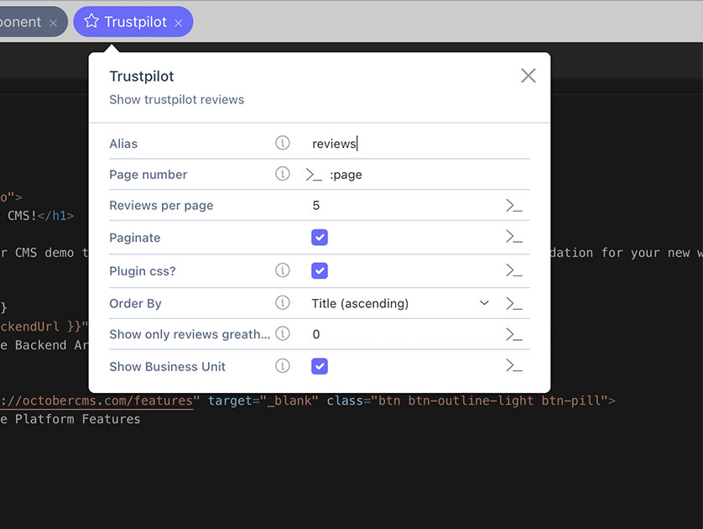Switch Order By to expression mode
This screenshot has height=529, width=703.
[x=513, y=303]
